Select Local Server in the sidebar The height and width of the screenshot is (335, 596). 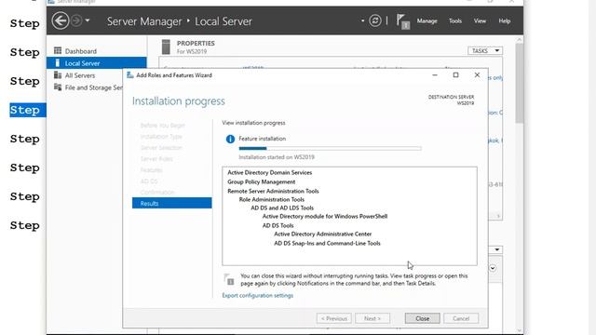coord(97,63)
